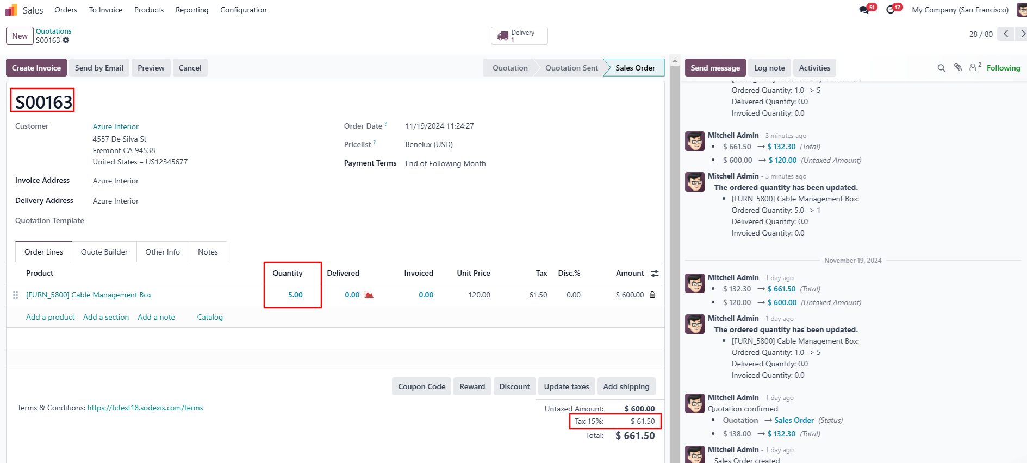Go to the previous record arrow
Viewport: 1027px width, 463px height.
[1006, 34]
